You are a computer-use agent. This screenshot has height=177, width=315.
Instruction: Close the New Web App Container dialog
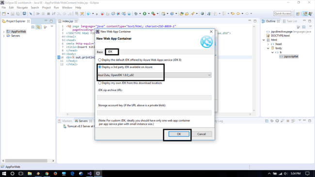[x=211, y=32]
